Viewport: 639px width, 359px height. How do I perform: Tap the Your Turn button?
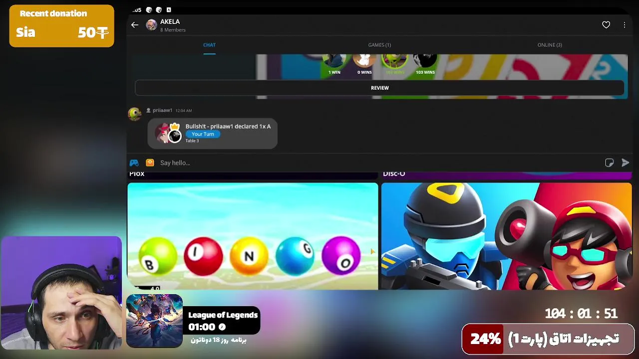point(203,134)
